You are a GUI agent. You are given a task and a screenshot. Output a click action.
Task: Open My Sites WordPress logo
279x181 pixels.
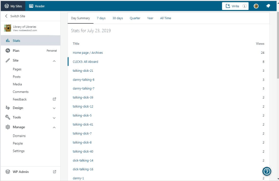[6, 6]
